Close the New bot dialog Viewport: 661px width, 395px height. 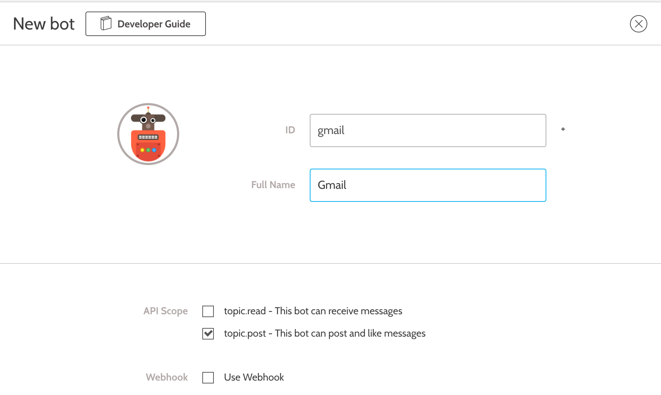[638, 24]
